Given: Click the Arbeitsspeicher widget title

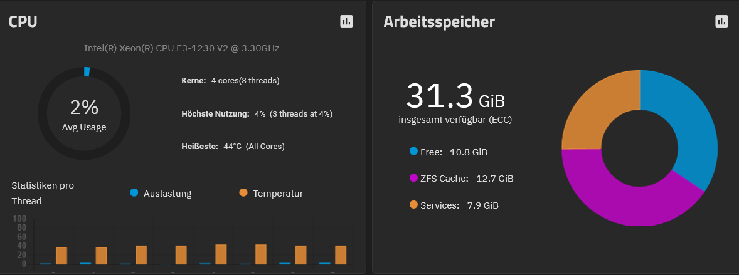Looking at the screenshot, I should tap(439, 22).
